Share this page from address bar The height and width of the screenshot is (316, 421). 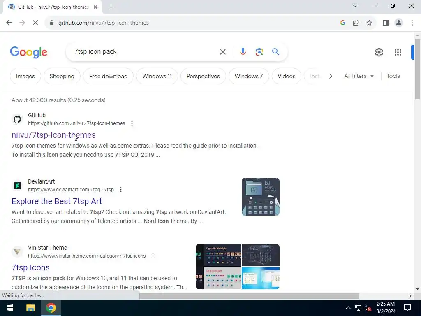click(x=356, y=23)
